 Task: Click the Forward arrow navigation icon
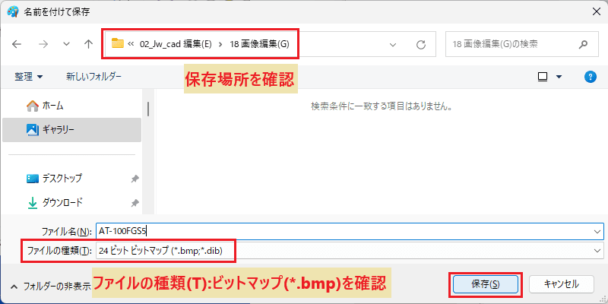click(x=43, y=44)
